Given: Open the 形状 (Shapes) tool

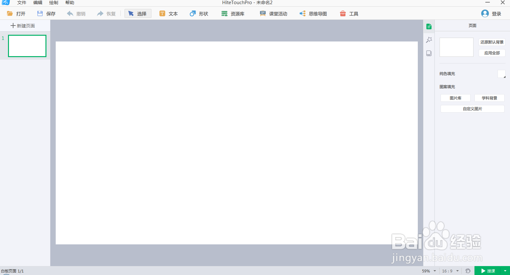Looking at the screenshot, I should click(199, 13).
